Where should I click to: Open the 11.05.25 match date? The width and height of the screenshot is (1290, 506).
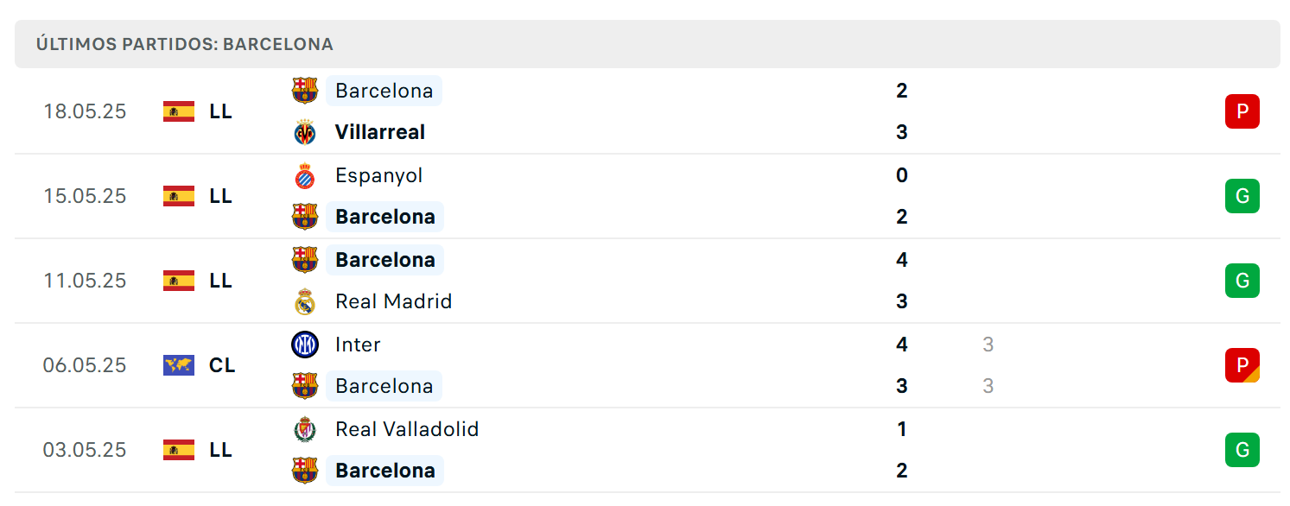pos(85,281)
